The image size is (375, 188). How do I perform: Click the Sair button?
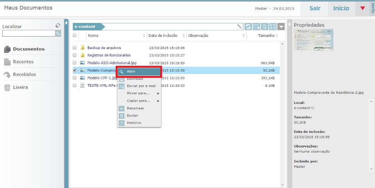point(315,8)
